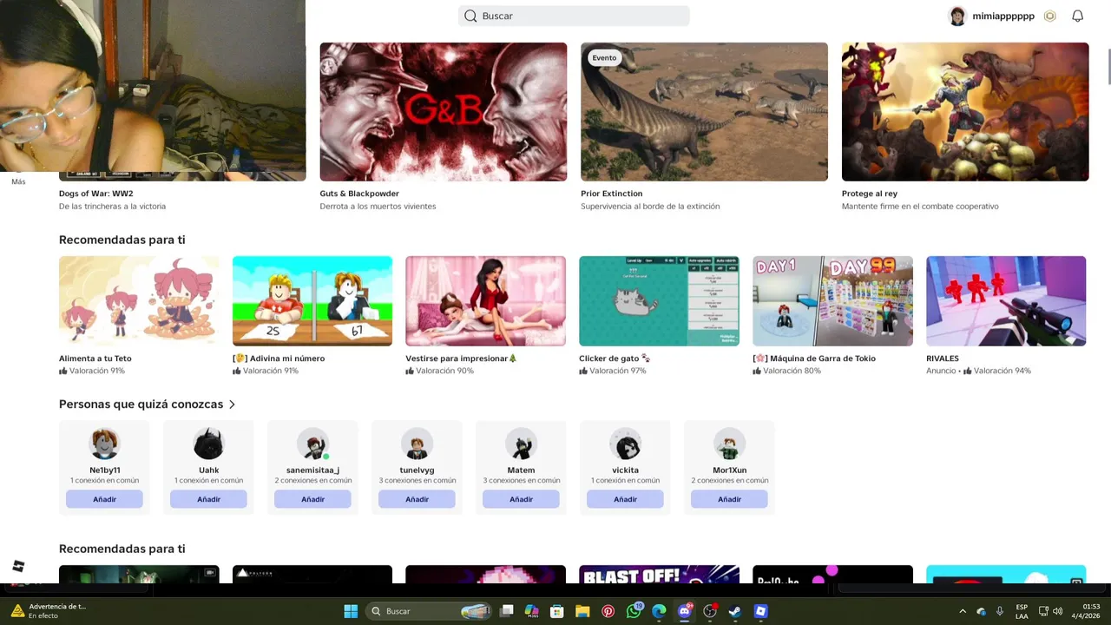Add Mor1Xun with Añadir button
The image size is (1111, 625).
(x=729, y=499)
